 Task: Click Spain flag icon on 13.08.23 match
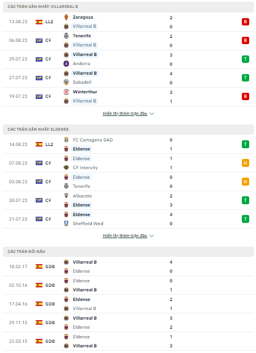click(x=39, y=22)
